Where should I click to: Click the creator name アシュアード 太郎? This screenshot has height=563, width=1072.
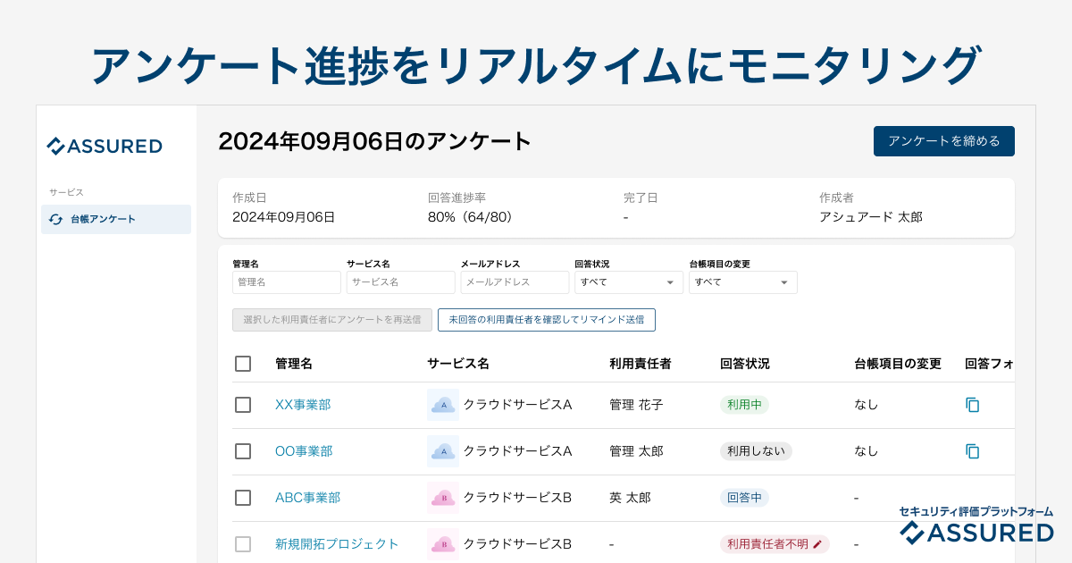point(871,217)
